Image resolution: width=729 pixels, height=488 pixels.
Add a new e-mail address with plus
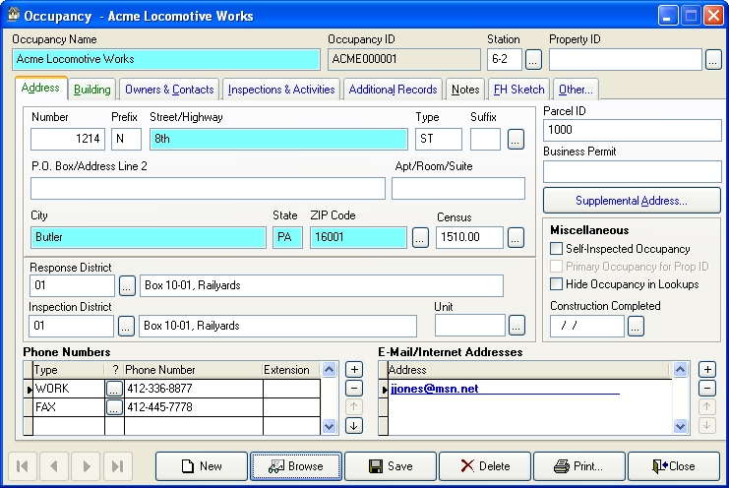pos(707,370)
